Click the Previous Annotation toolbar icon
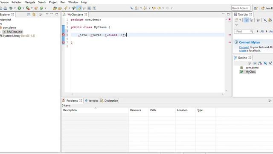Image resolution: width=273 pixels, height=154 pixels. 145,8
